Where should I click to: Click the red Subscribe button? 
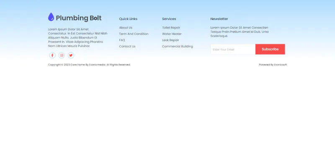[270, 49]
